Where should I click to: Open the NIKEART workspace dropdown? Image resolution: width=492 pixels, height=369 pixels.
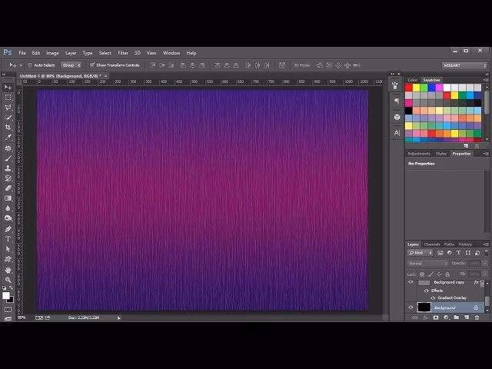pos(464,65)
